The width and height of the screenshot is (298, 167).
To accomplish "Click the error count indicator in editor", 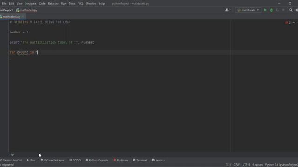I will (x=288, y=23).
